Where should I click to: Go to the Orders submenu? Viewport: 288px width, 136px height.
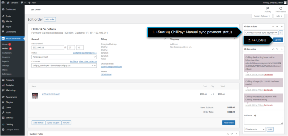tap(5, 49)
